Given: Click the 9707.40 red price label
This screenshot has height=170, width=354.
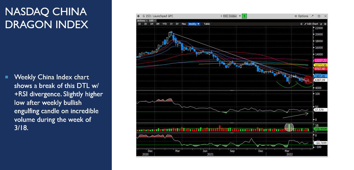Looking at the screenshot, I should pyautogui.click(x=320, y=69).
